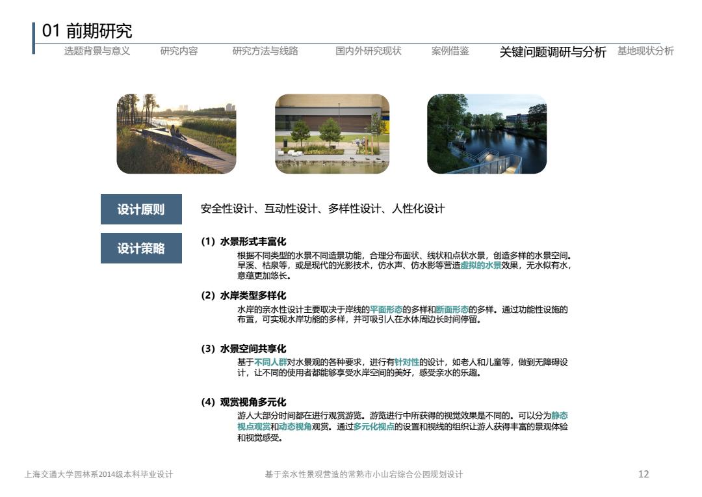Click the highlighted word 断面形态
Viewport: 702px width, 497px height.
pos(452,309)
